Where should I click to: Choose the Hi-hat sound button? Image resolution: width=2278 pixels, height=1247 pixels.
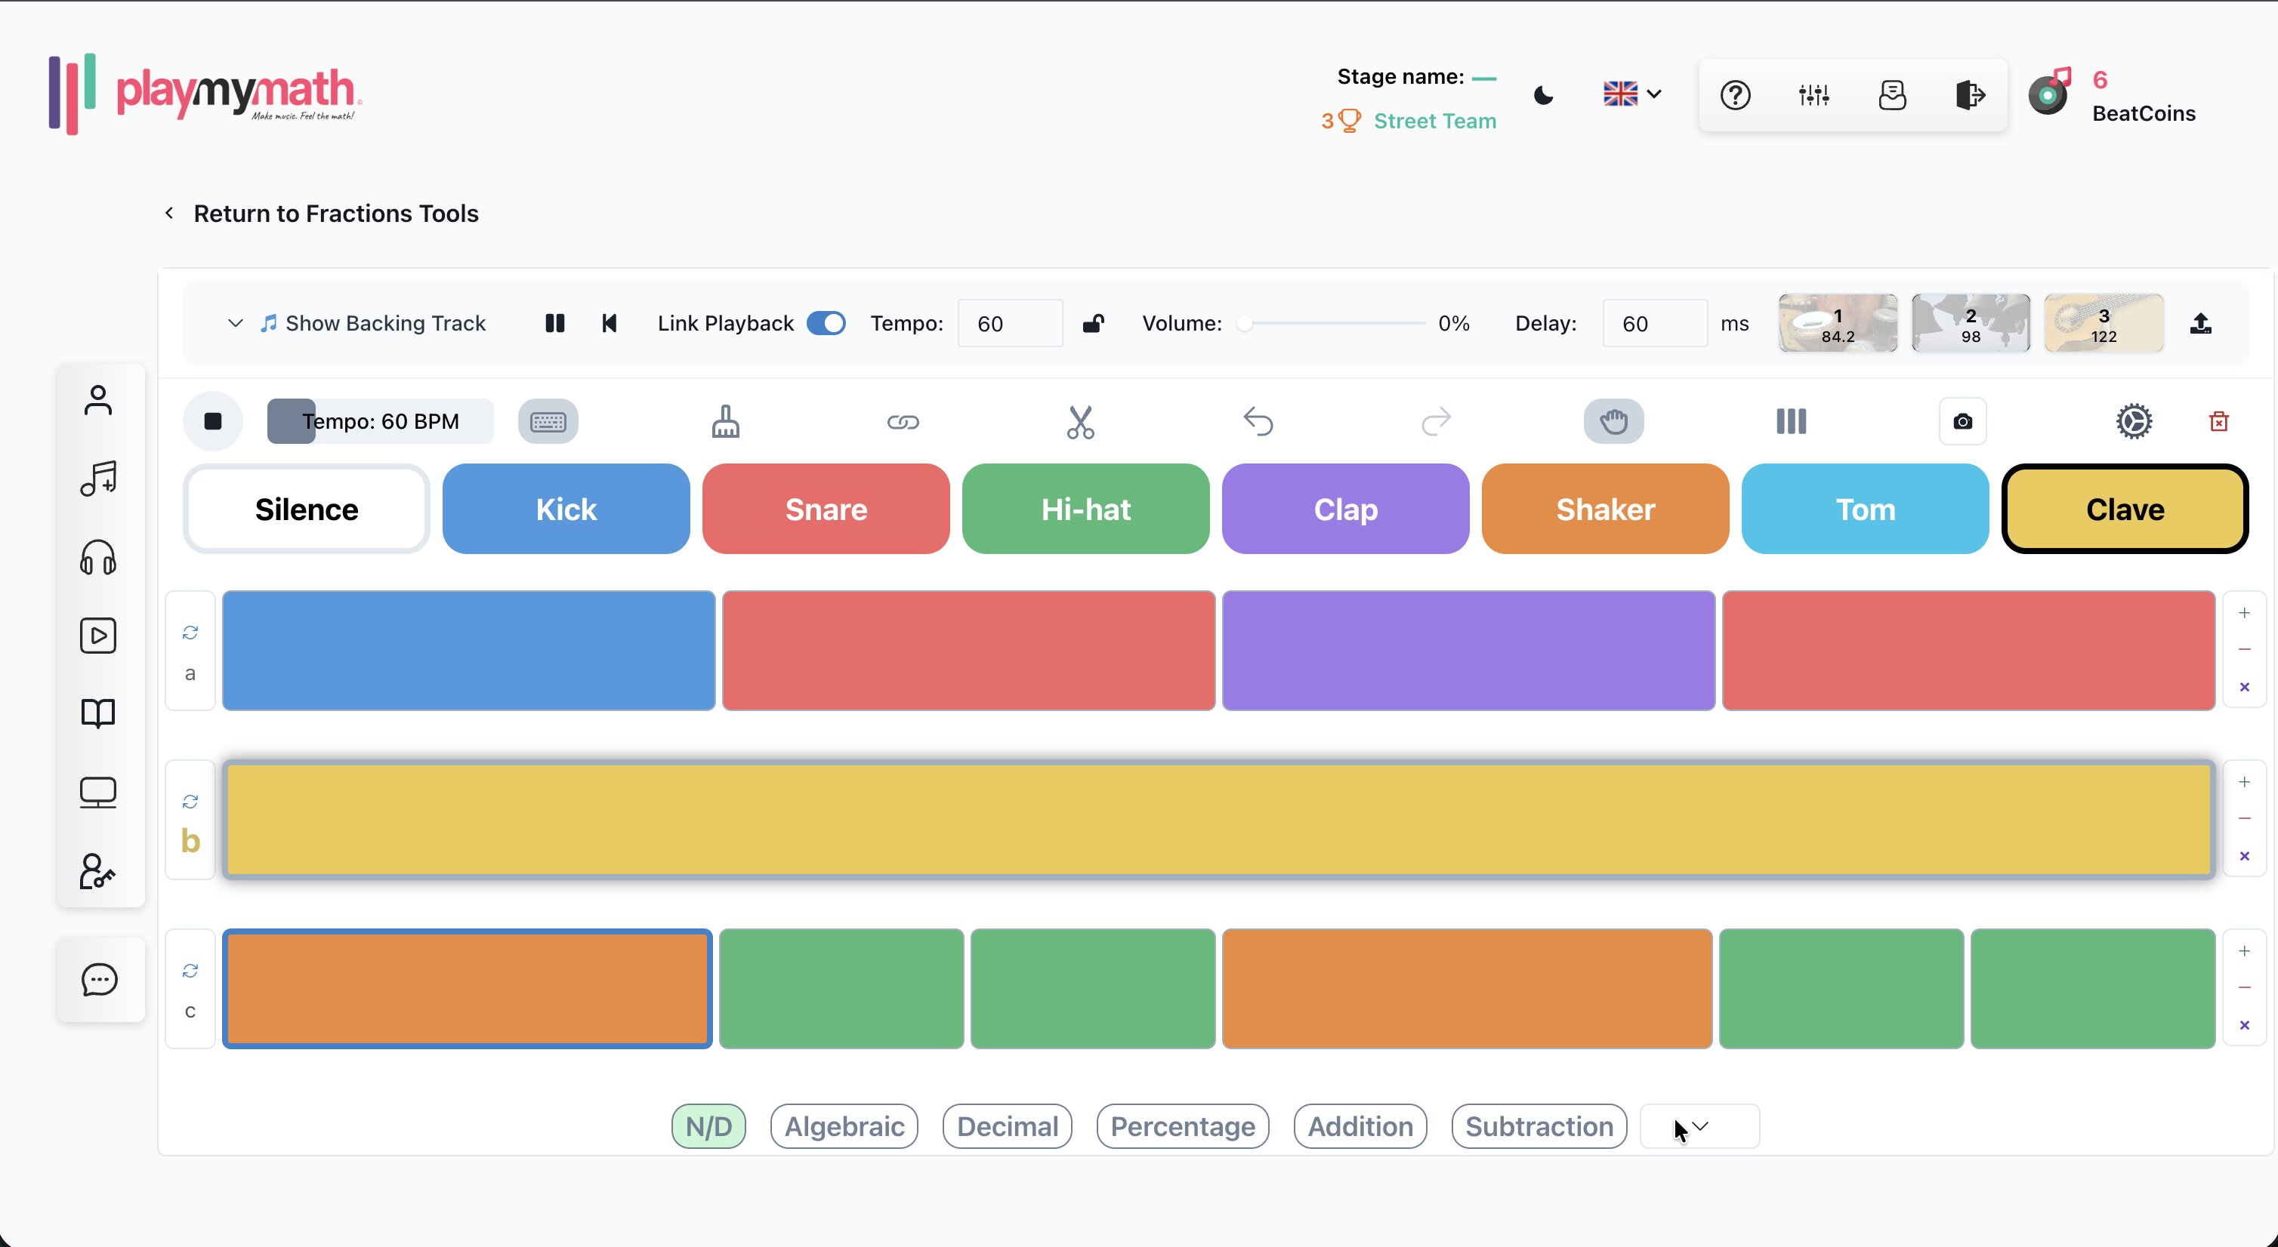(x=1085, y=509)
